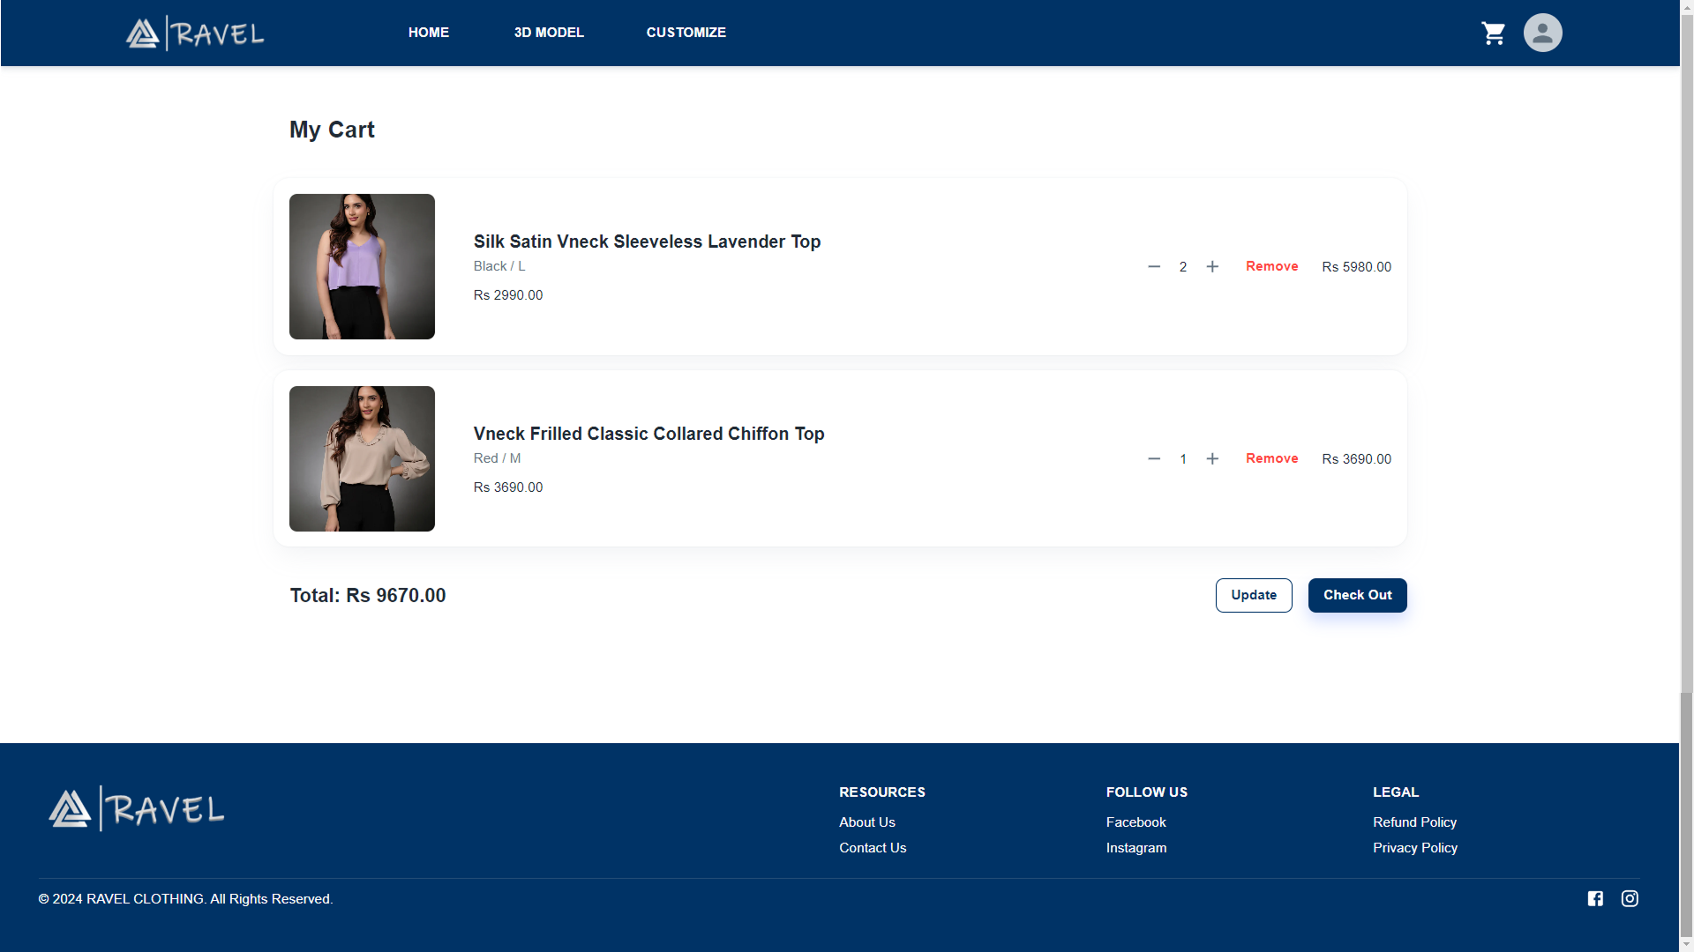Remove the Vneck Frilled Chiffon Top
This screenshot has height=952, width=1694.
coord(1271,458)
